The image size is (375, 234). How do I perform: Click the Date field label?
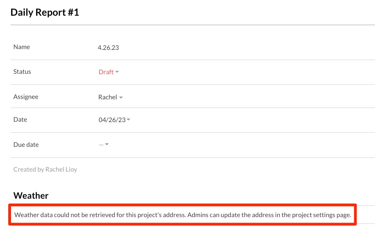coord(20,119)
